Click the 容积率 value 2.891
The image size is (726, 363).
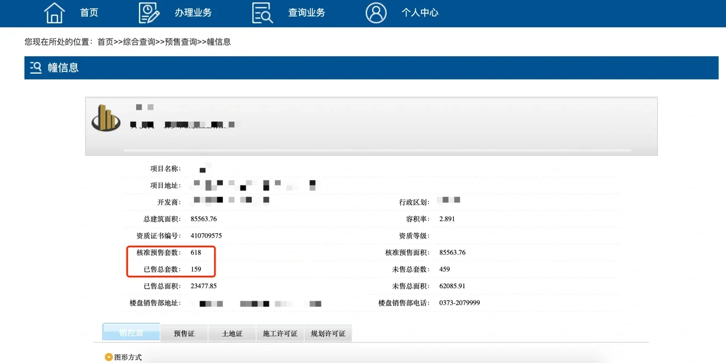click(x=447, y=219)
